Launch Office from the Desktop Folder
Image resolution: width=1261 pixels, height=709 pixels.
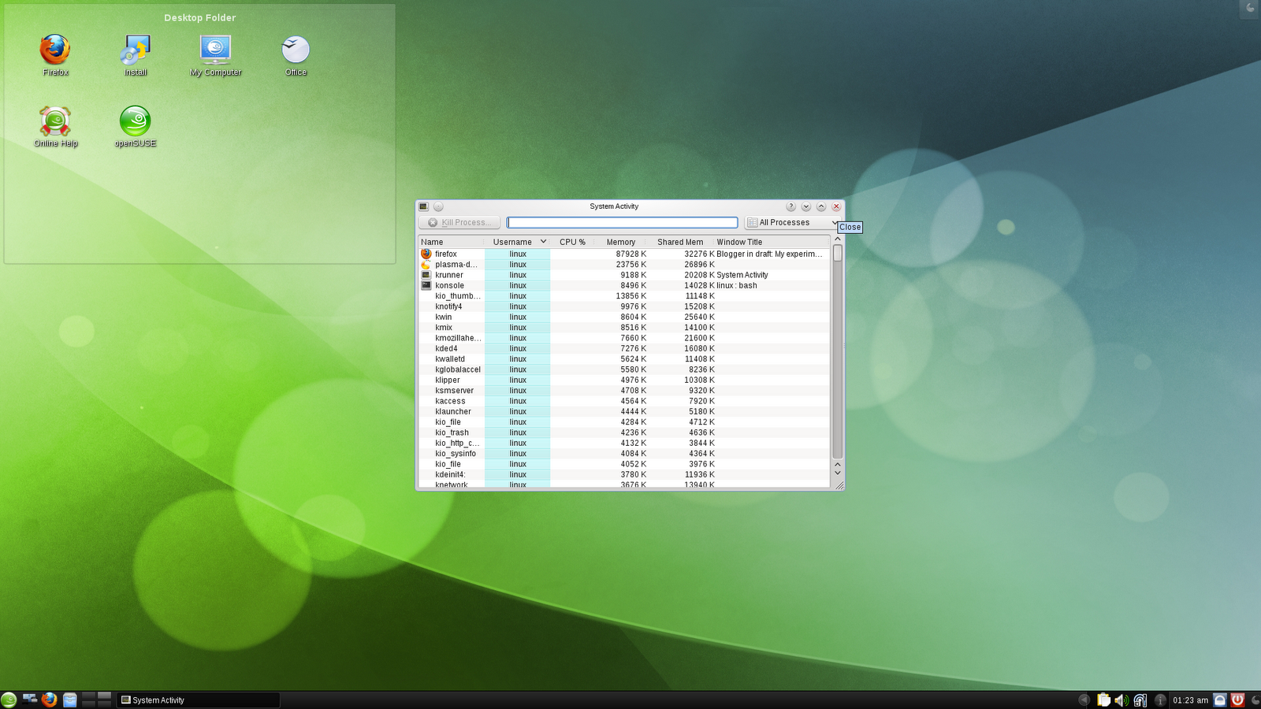pyautogui.click(x=294, y=47)
